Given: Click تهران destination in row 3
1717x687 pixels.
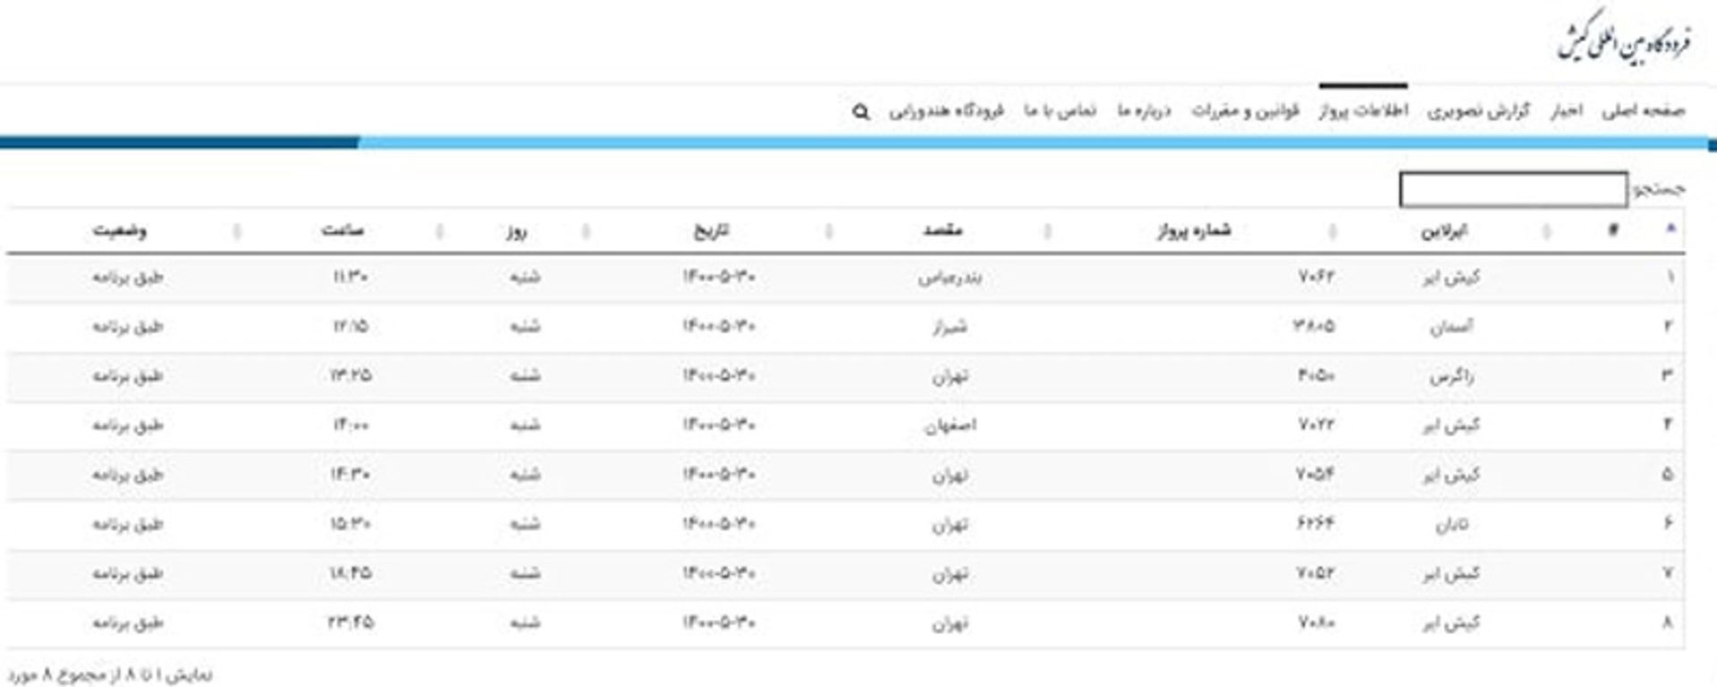Looking at the screenshot, I should 950,377.
